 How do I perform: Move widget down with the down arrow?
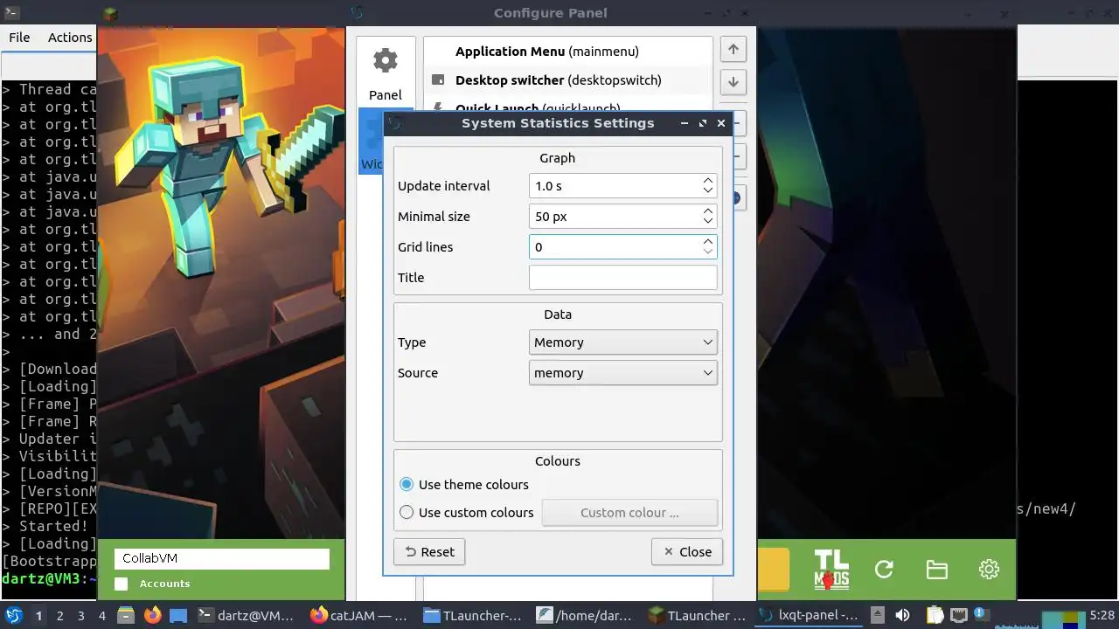[733, 82]
